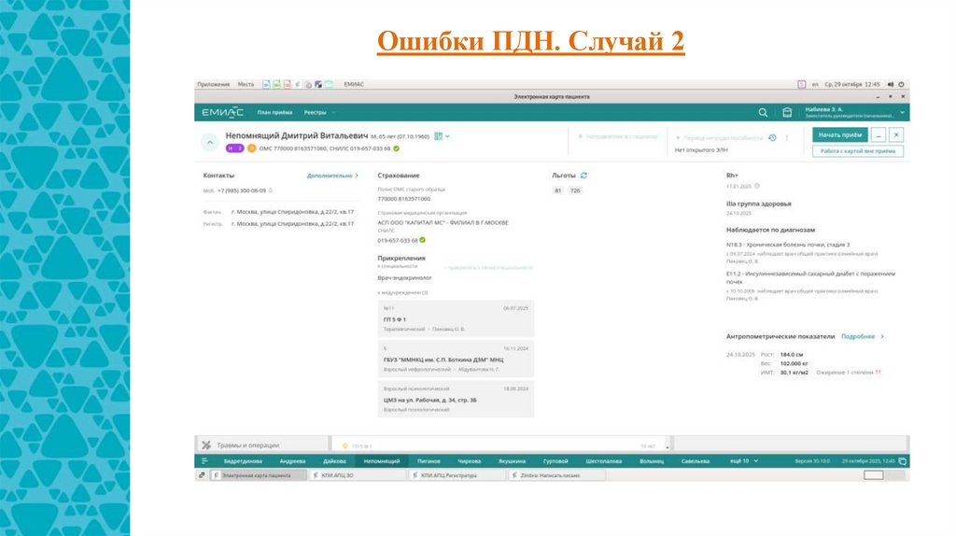The image size is (956, 536).
Task: Click the Врач-эндокринолог attachment line
Action: pyautogui.click(x=405, y=278)
